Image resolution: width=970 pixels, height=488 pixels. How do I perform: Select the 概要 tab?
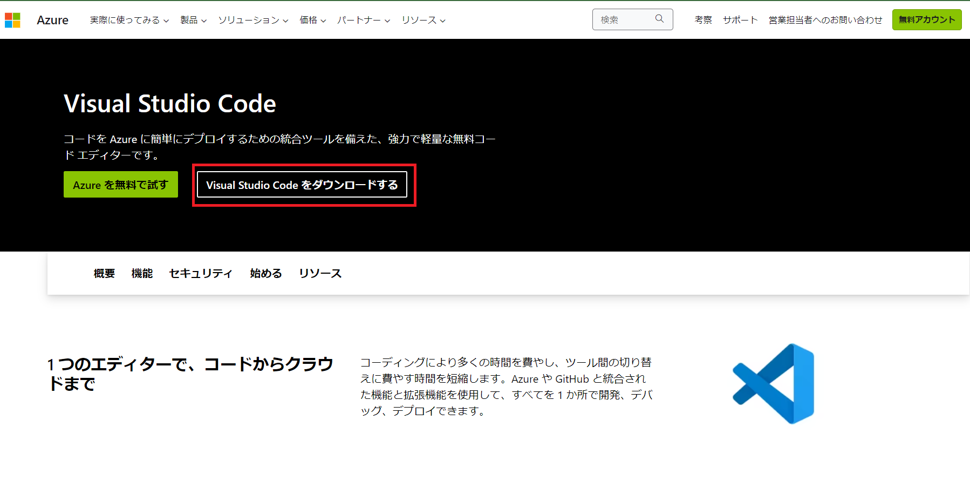tap(104, 274)
